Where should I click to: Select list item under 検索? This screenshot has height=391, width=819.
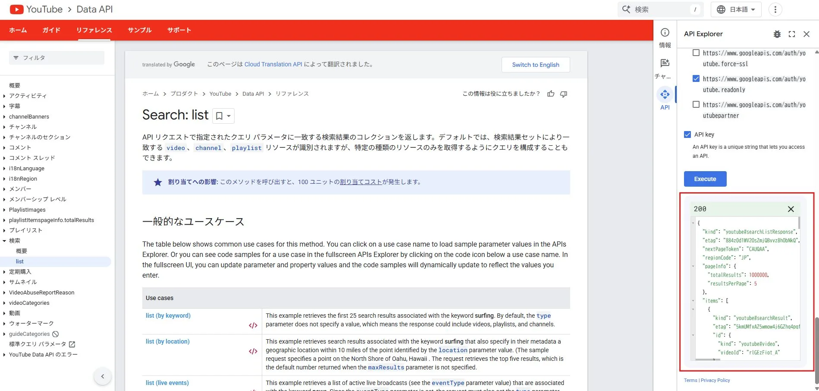[x=56, y=262]
